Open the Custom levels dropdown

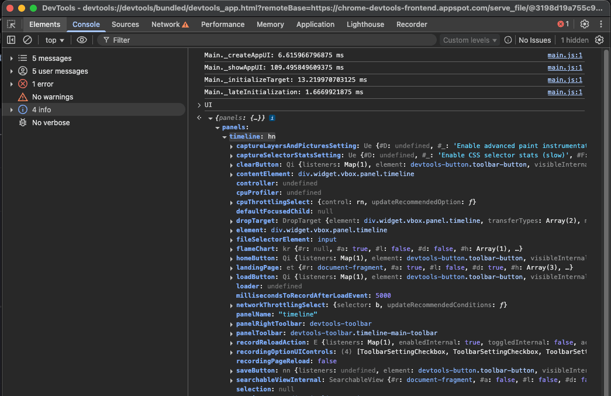pos(470,40)
